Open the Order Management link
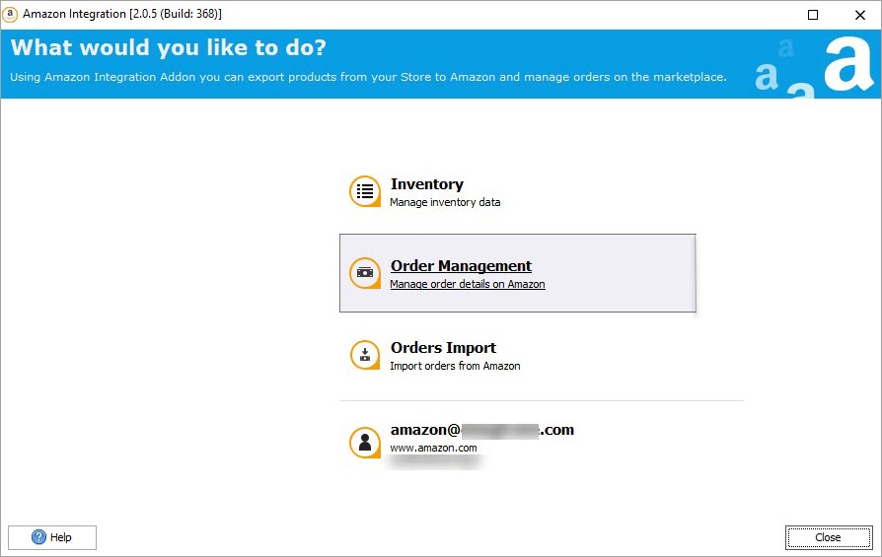882x557 pixels. [x=462, y=265]
